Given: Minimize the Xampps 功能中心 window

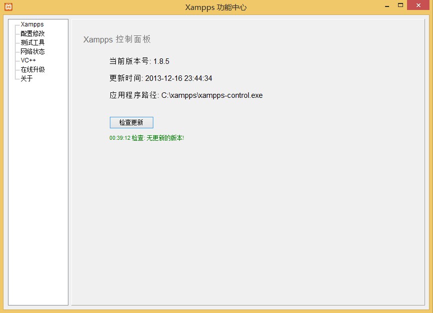Looking at the screenshot, I should [387, 5].
